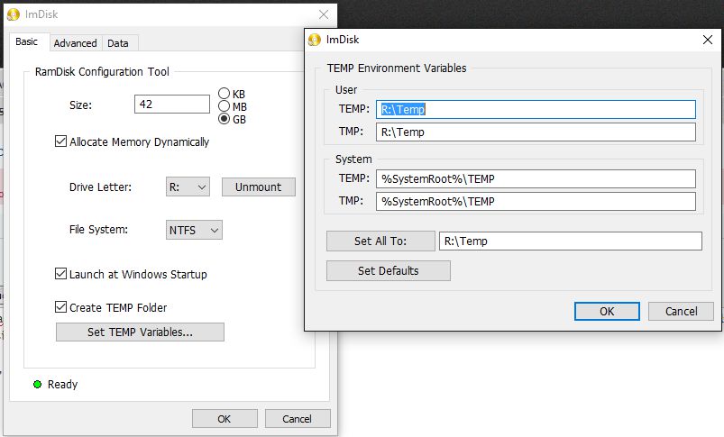
Task: Click the Size input field
Action: click(x=172, y=104)
